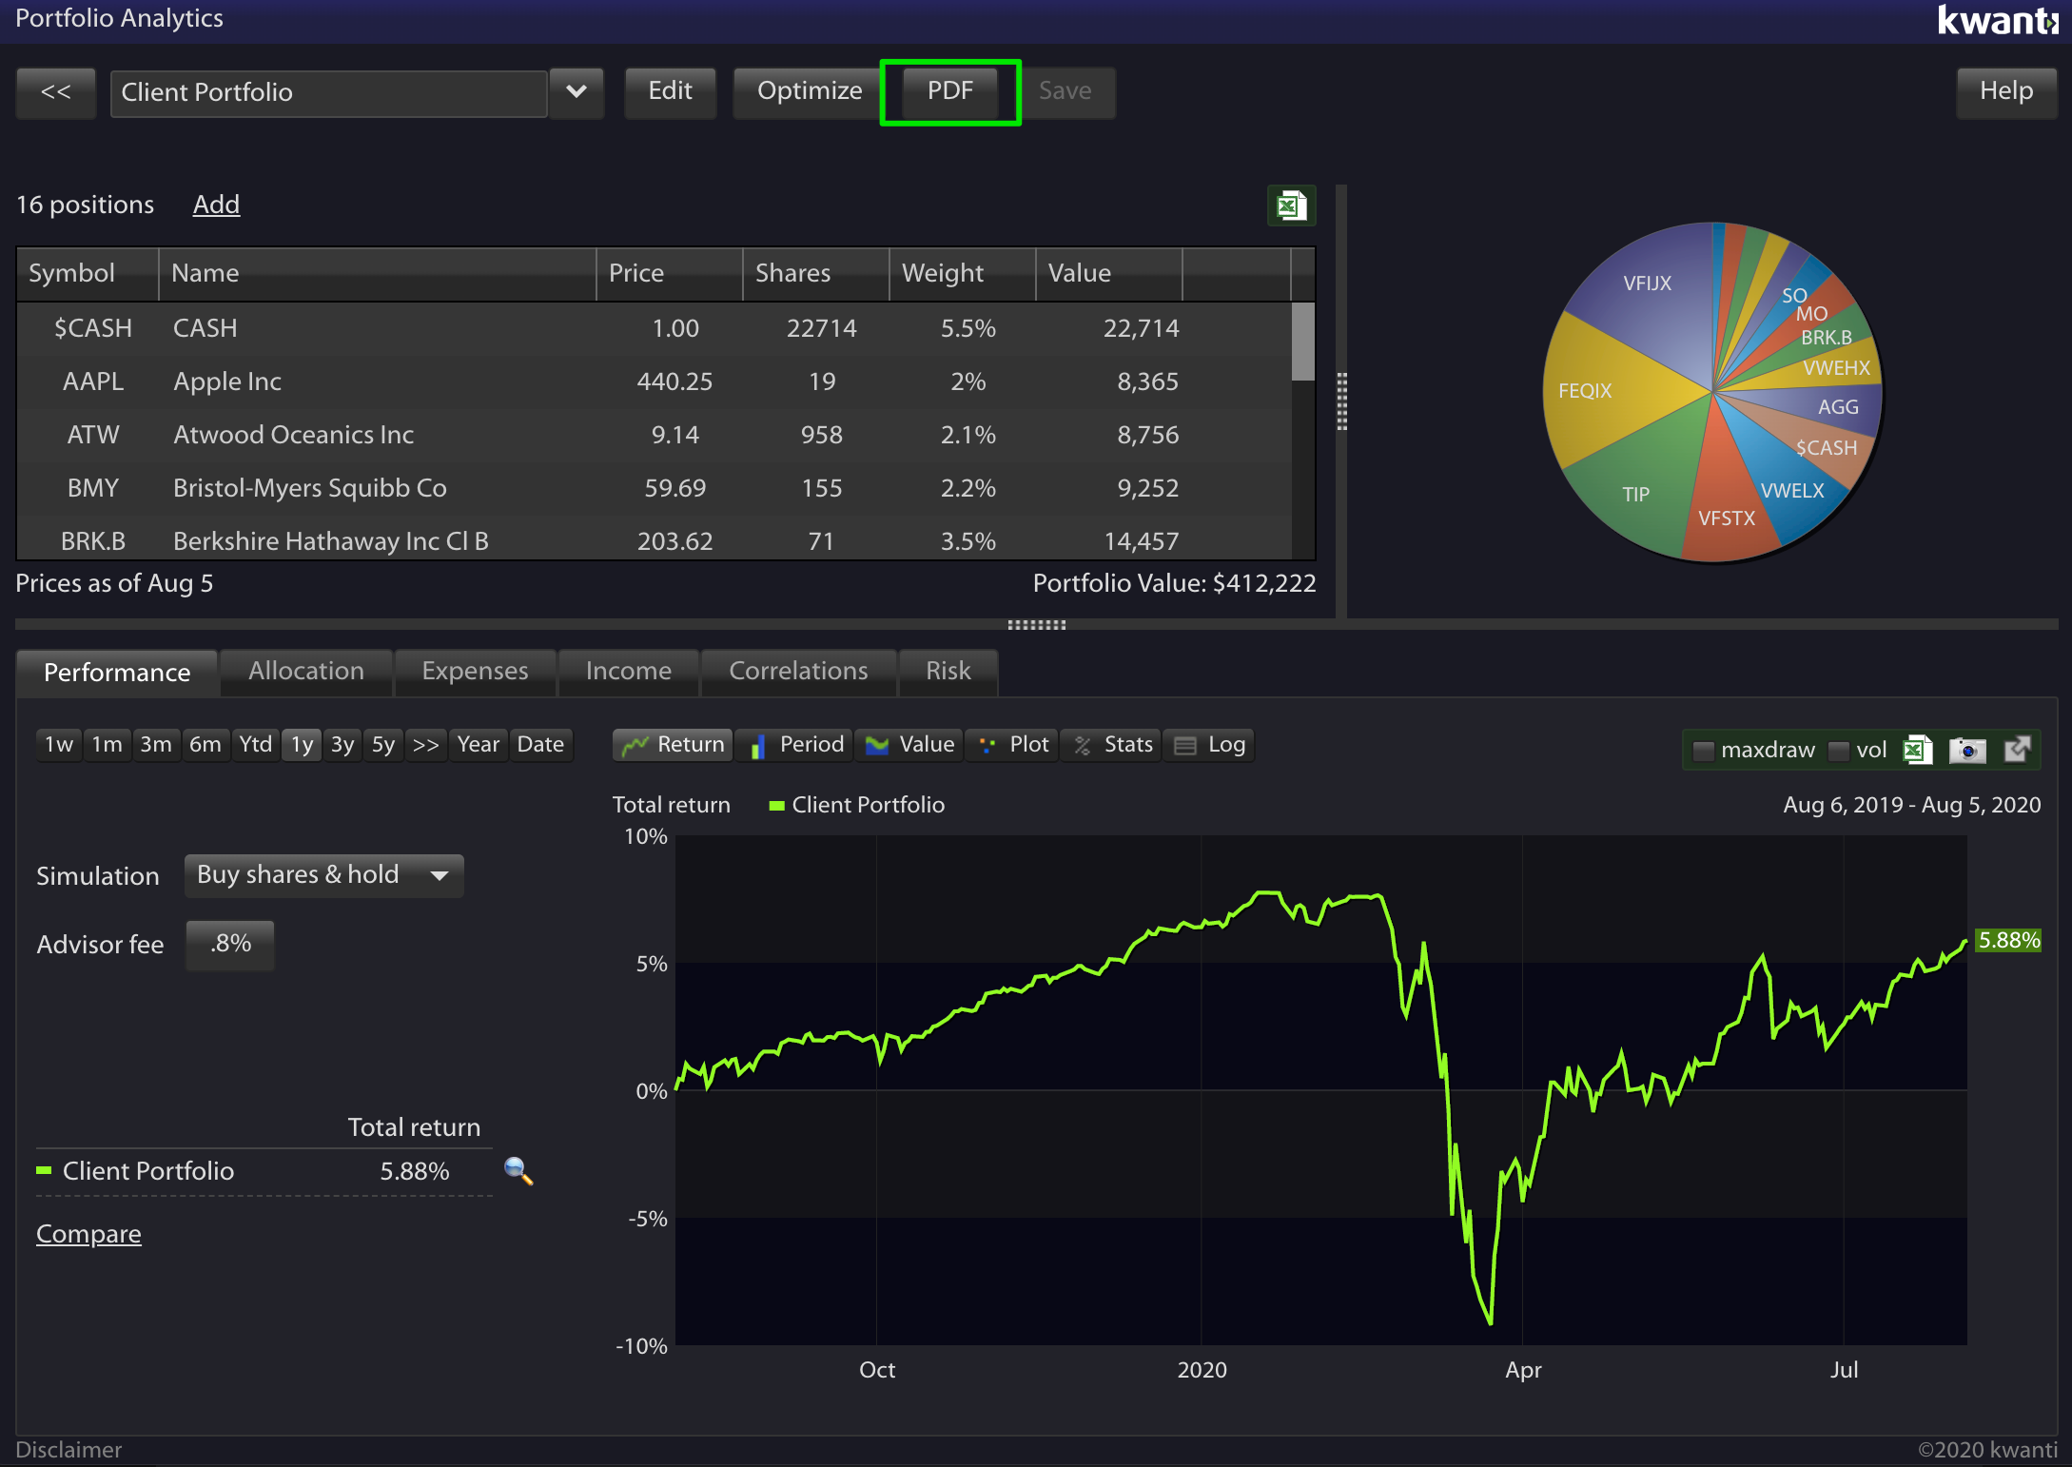This screenshot has height=1467, width=2072.
Task: Change the Buy shares & hold simulation
Action: (x=323, y=875)
